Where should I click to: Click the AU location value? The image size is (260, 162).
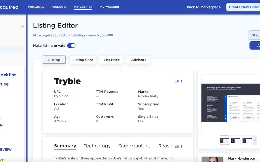56,109
